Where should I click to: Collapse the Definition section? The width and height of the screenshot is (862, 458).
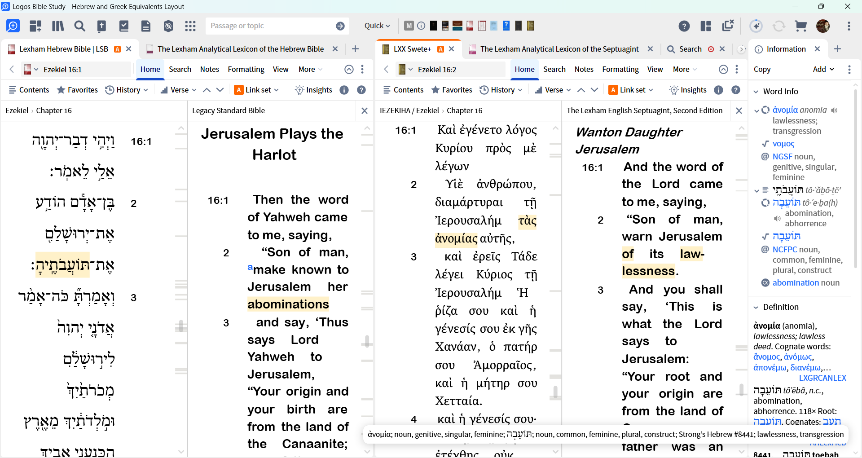756,308
